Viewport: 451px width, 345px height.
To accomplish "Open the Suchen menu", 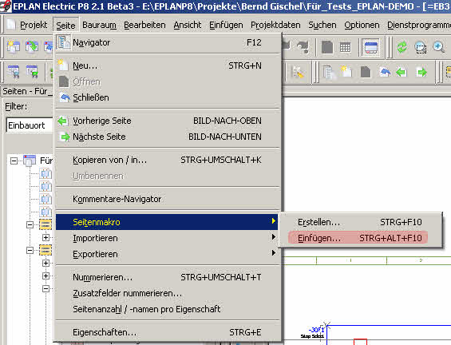I will 322,26.
